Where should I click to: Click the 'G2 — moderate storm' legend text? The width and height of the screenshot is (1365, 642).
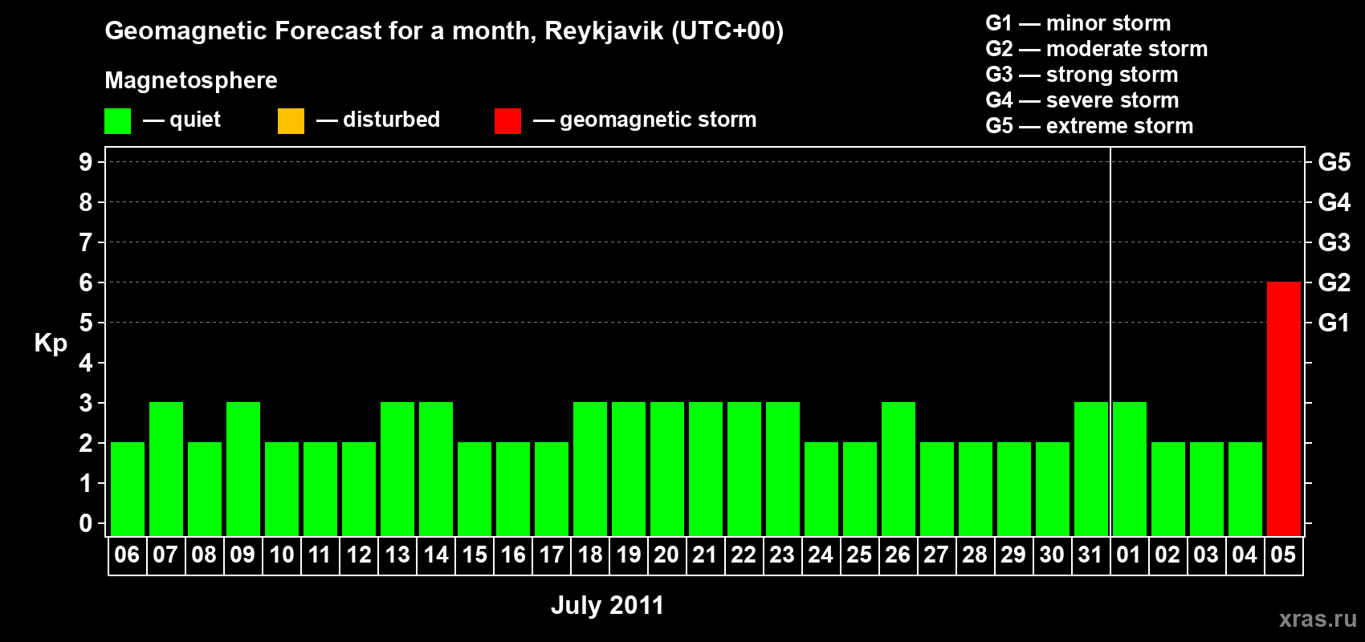(1097, 49)
